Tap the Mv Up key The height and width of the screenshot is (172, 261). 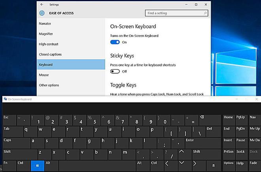coord(255,132)
